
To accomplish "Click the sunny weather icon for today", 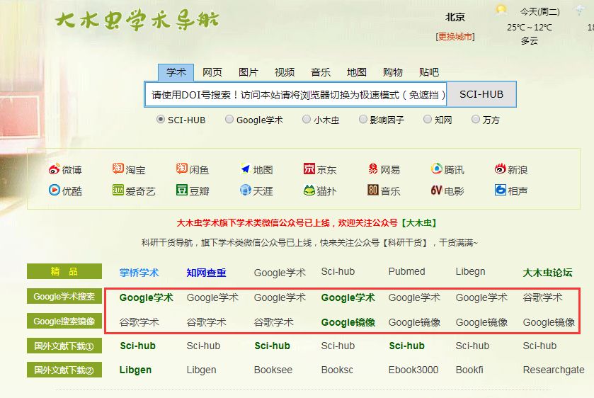I will [x=501, y=9].
